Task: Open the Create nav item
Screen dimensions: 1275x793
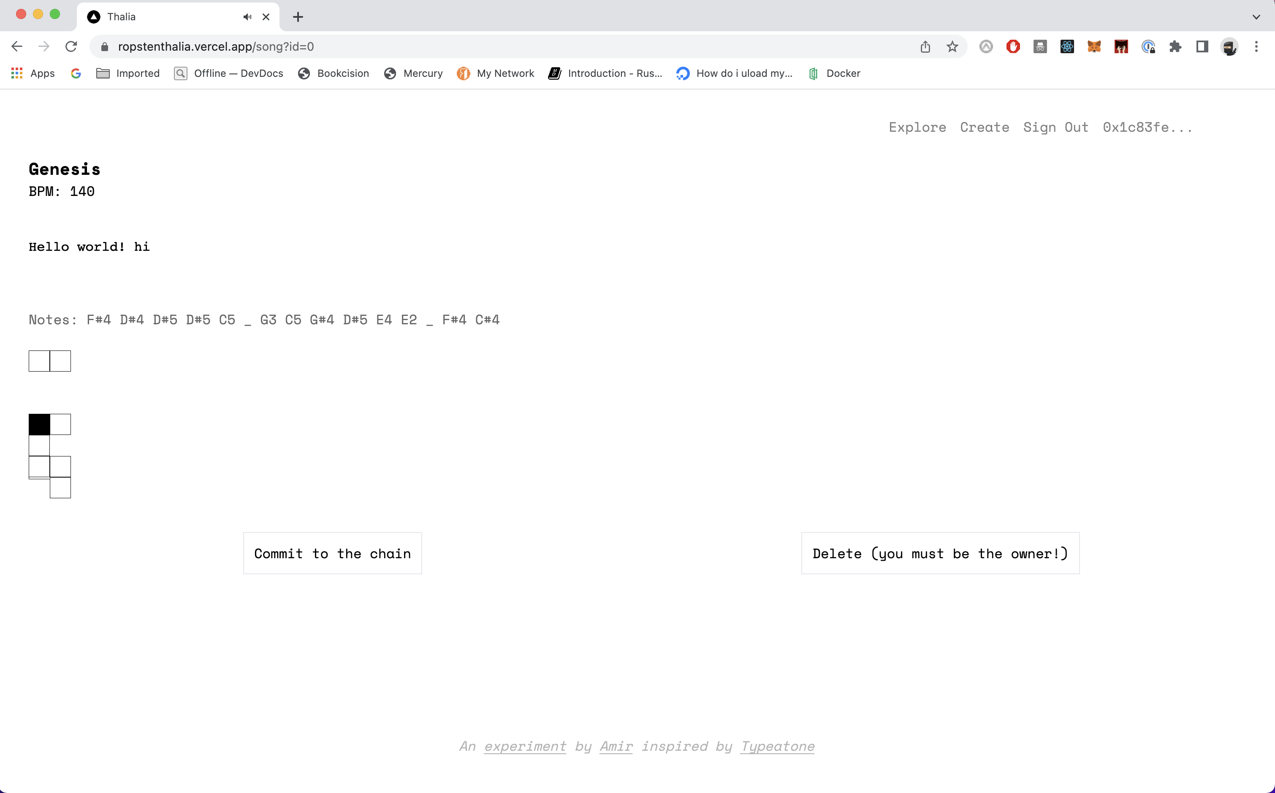Action: pos(984,128)
